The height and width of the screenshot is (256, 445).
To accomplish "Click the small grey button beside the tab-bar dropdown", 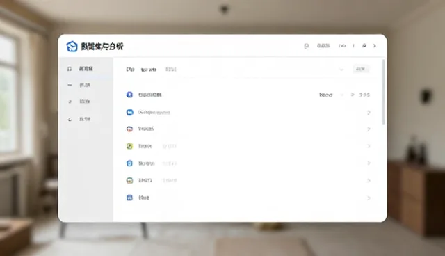I will pyautogui.click(x=361, y=69).
